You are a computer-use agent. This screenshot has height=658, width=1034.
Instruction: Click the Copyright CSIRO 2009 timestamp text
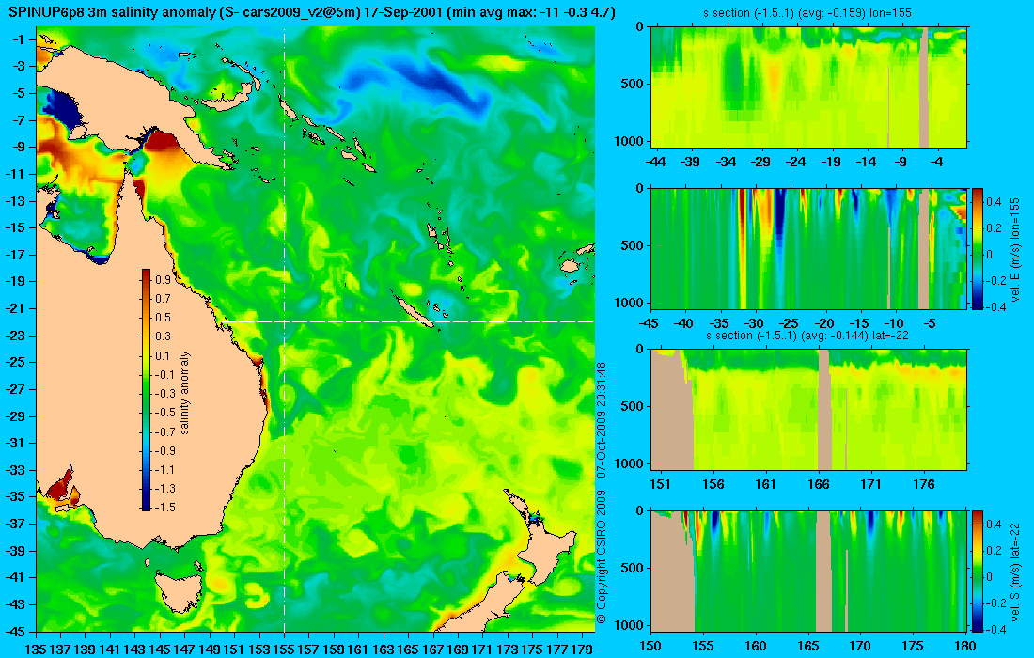602,493
